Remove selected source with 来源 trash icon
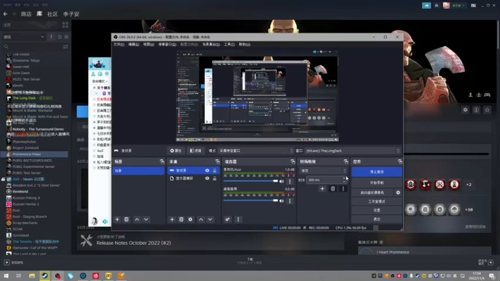 tap(181, 219)
